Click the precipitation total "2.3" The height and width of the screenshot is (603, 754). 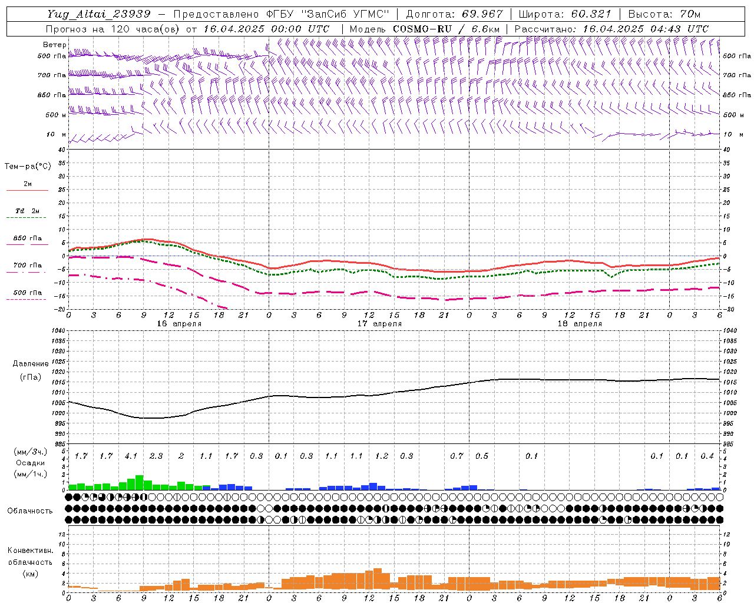(x=156, y=456)
